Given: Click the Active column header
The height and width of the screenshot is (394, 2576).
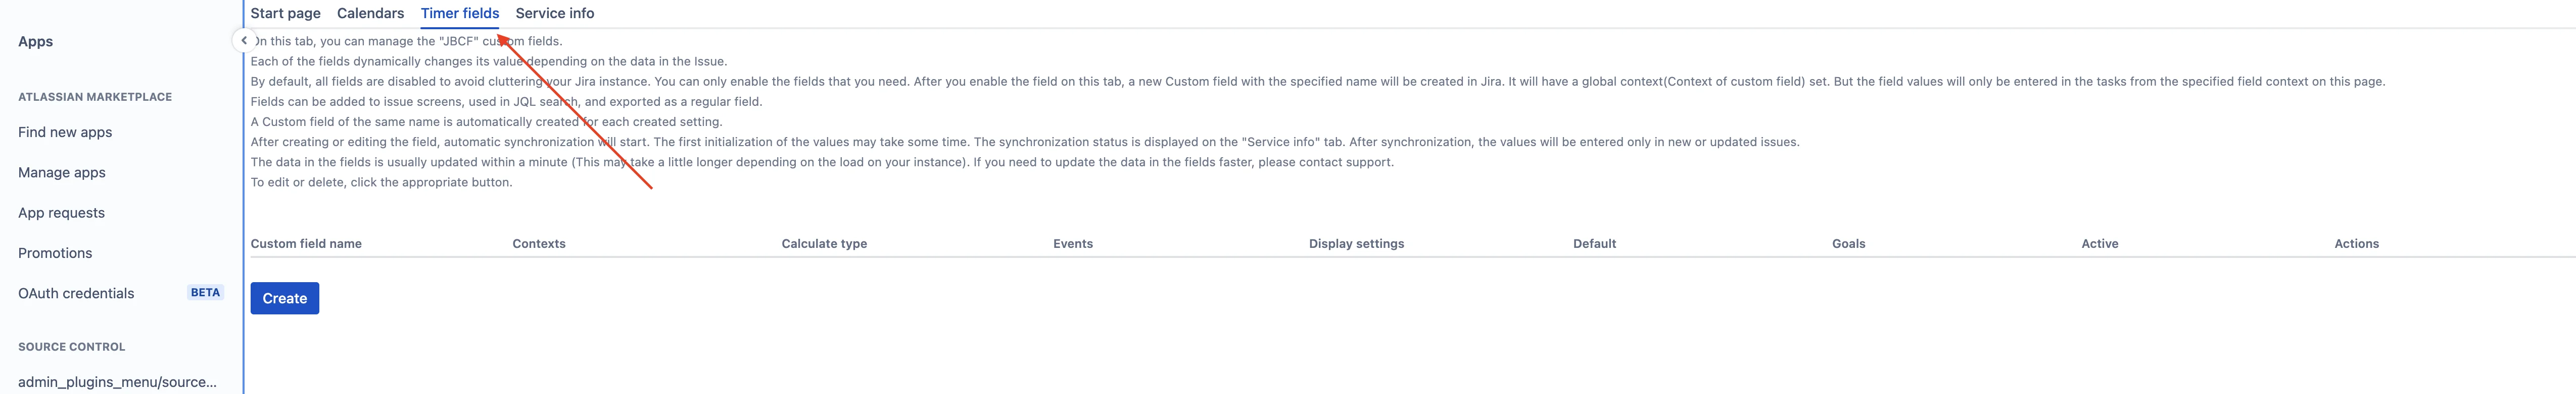Looking at the screenshot, I should click(x=2099, y=243).
